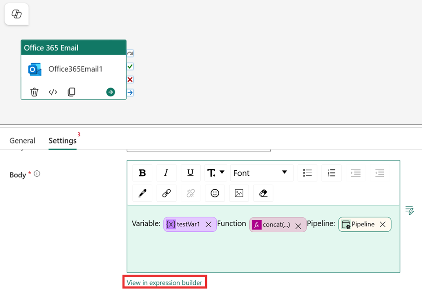Open View in expression builder link
Image resolution: width=422 pixels, height=295 pixels.
[x=164, y=282]
